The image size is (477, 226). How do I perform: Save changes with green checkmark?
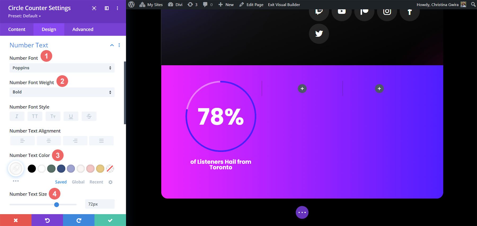coord(110,220)
